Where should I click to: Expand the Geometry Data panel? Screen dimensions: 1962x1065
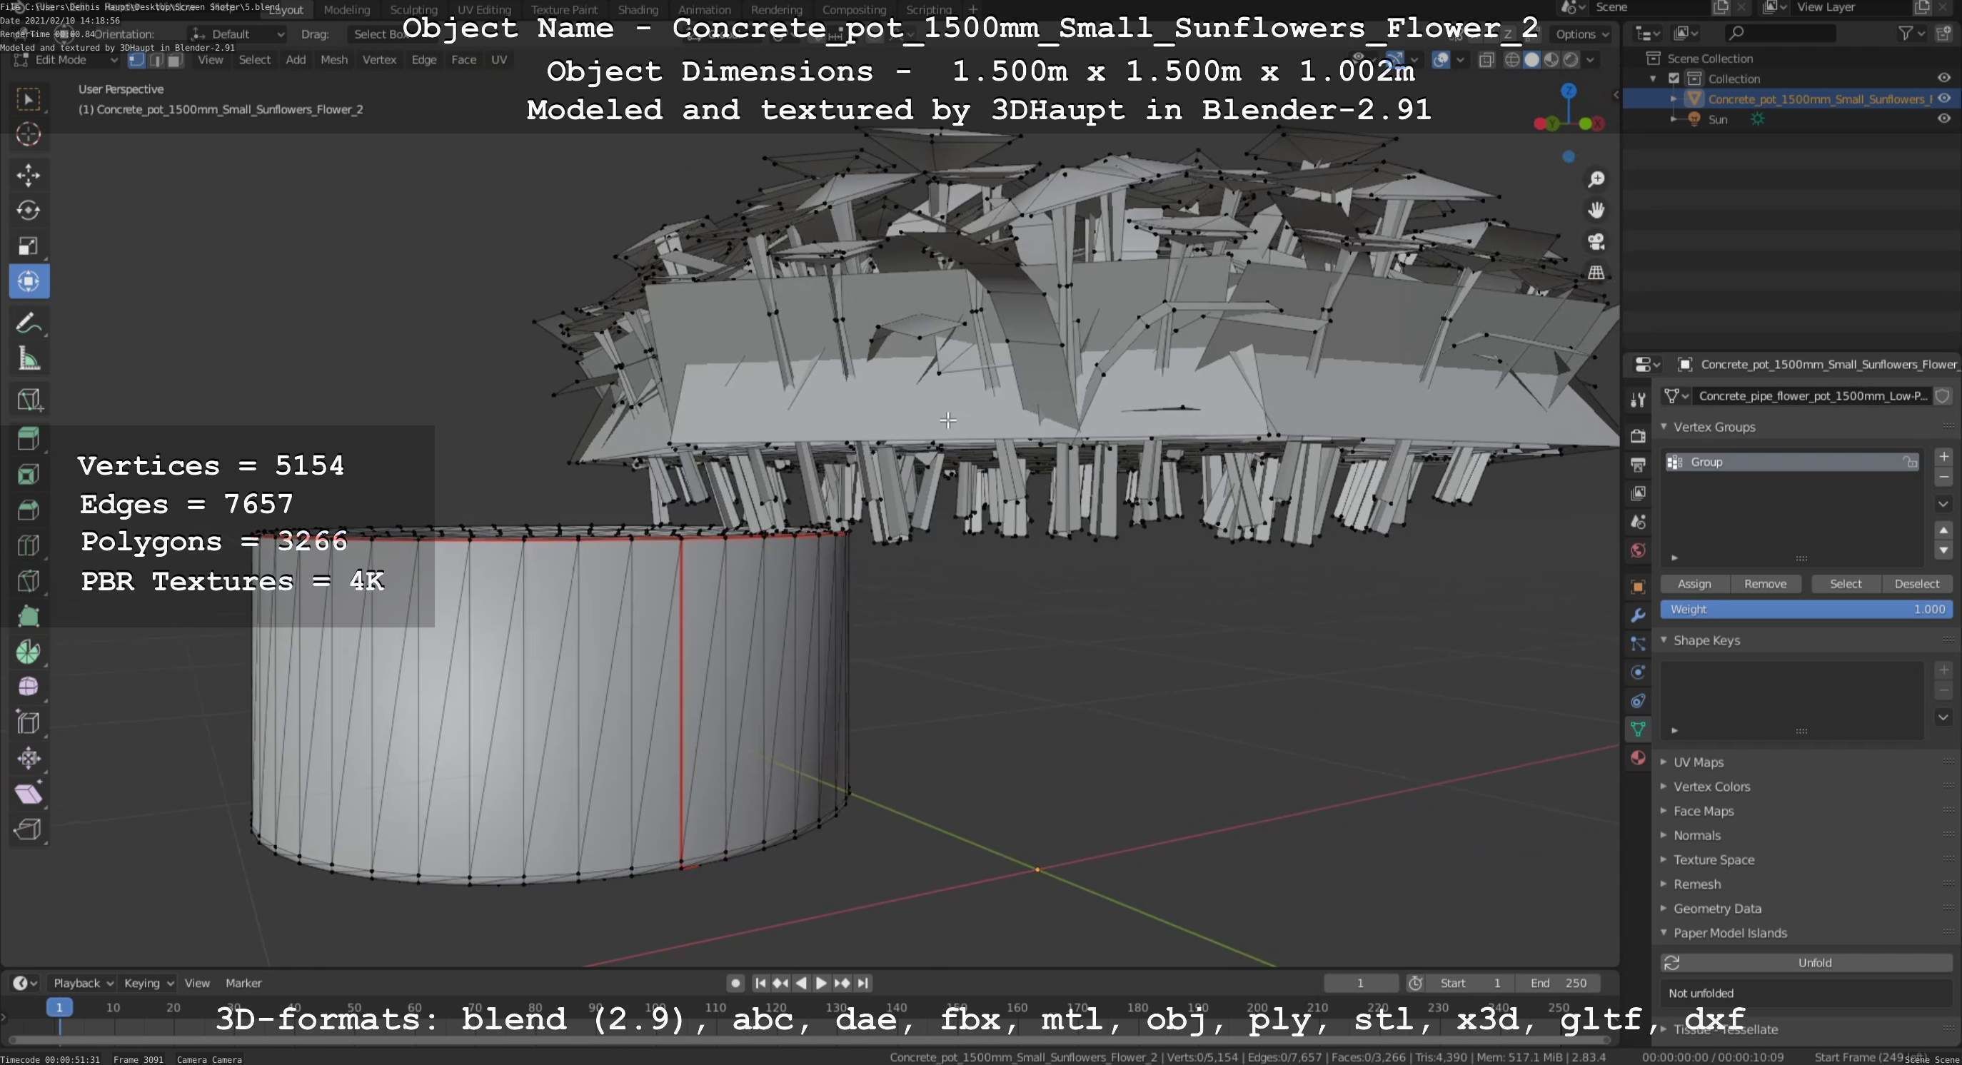tap(1716, 908)
